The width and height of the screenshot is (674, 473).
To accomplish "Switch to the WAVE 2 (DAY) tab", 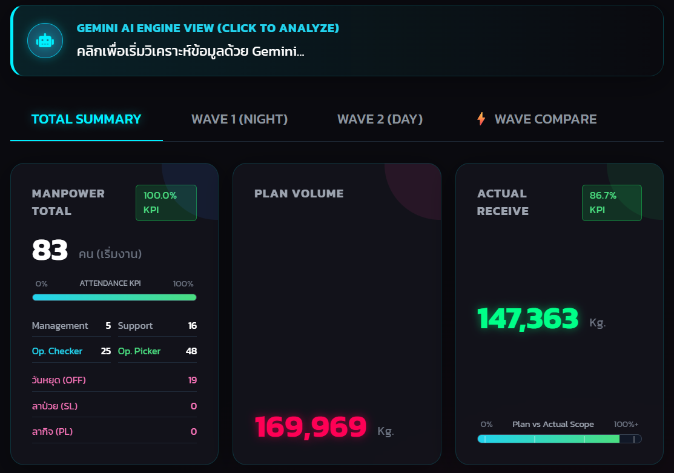I will tap(380, 119).
